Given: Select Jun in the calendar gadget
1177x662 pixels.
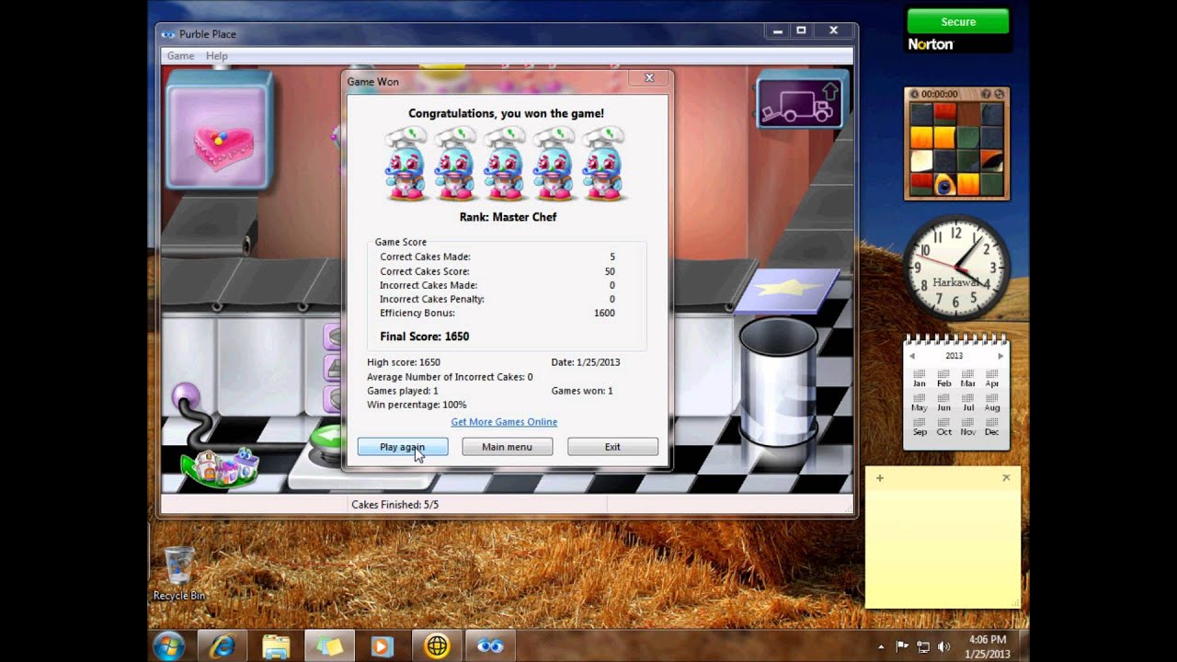Looking at the screenshot, I should 943,403.
